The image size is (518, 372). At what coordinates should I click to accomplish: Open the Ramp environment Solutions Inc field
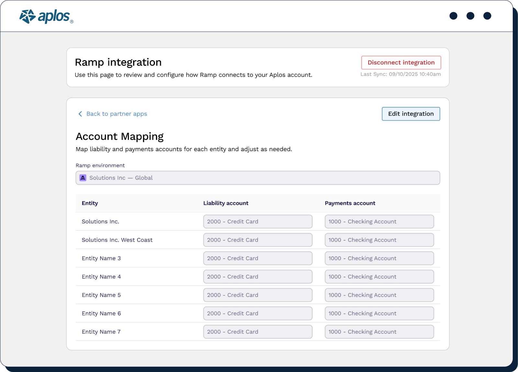(258, 178)
